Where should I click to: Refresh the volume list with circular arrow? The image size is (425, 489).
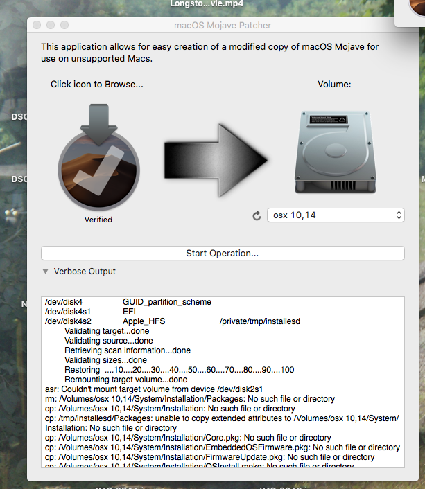[x=257, y=215]
